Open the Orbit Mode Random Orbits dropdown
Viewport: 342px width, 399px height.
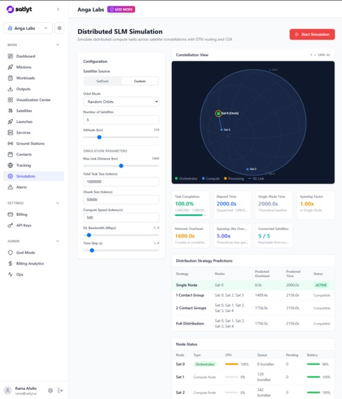[121, 102]
